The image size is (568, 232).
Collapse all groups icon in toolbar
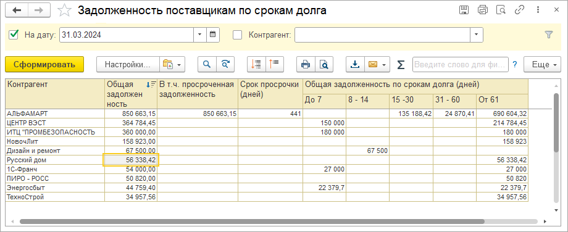[275, 64]
